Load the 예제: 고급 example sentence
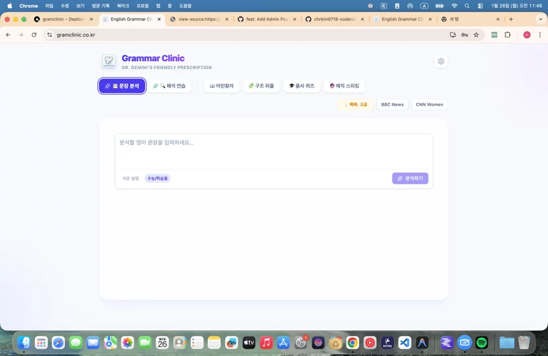Image resolution: width=548 pixels, height=356 pixels. (356, 104)
